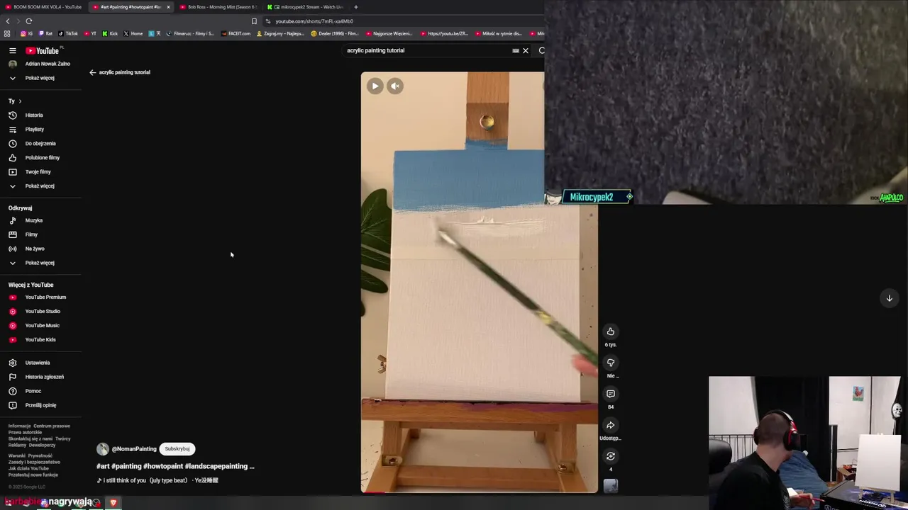908x510 pixels.
Task: Clear the search field with the X
Action: [526, 50]
